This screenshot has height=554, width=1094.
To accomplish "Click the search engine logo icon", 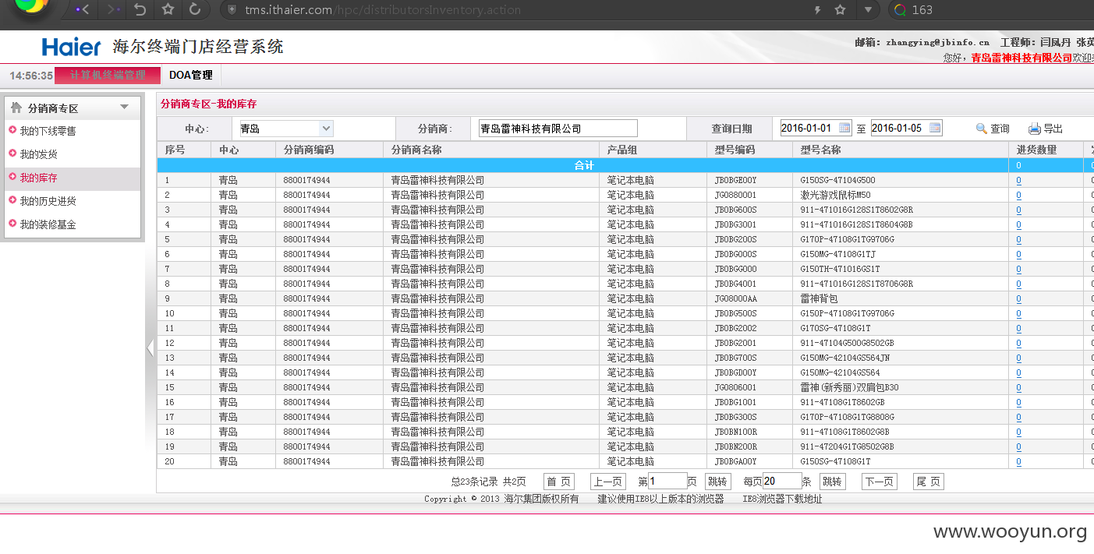I will click(901, 10).
